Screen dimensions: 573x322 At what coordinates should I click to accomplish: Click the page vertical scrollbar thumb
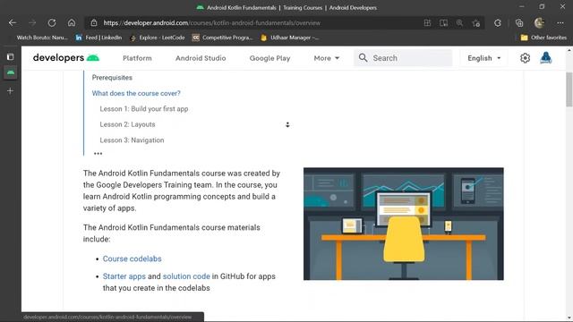(569, 89)
